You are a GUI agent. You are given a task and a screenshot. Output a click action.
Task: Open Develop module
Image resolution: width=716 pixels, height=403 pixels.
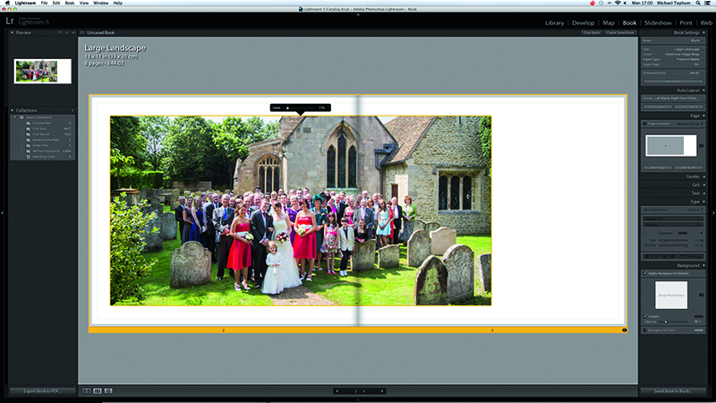pos(584,23)
